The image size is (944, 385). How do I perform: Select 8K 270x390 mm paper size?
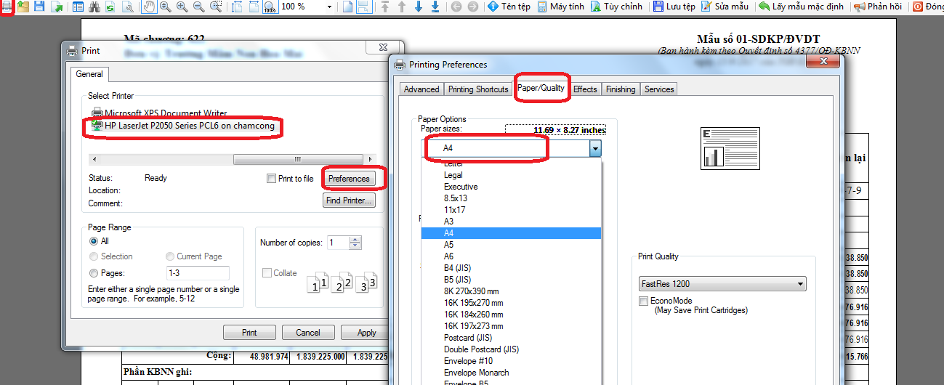pos(511,291)
